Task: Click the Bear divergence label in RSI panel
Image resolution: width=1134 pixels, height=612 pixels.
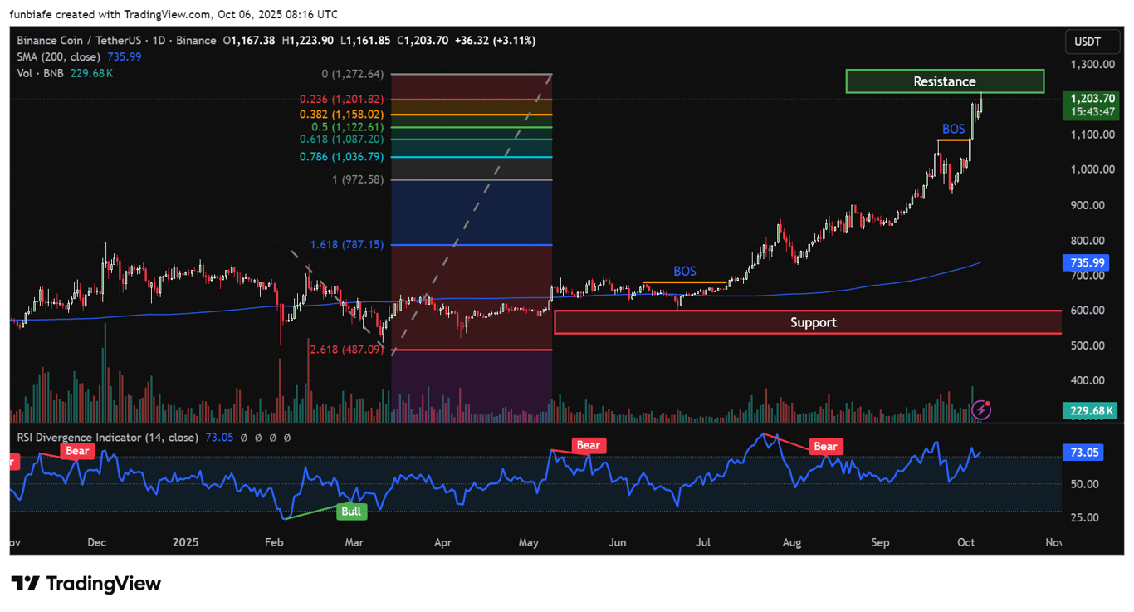Action: pos(588,445)
